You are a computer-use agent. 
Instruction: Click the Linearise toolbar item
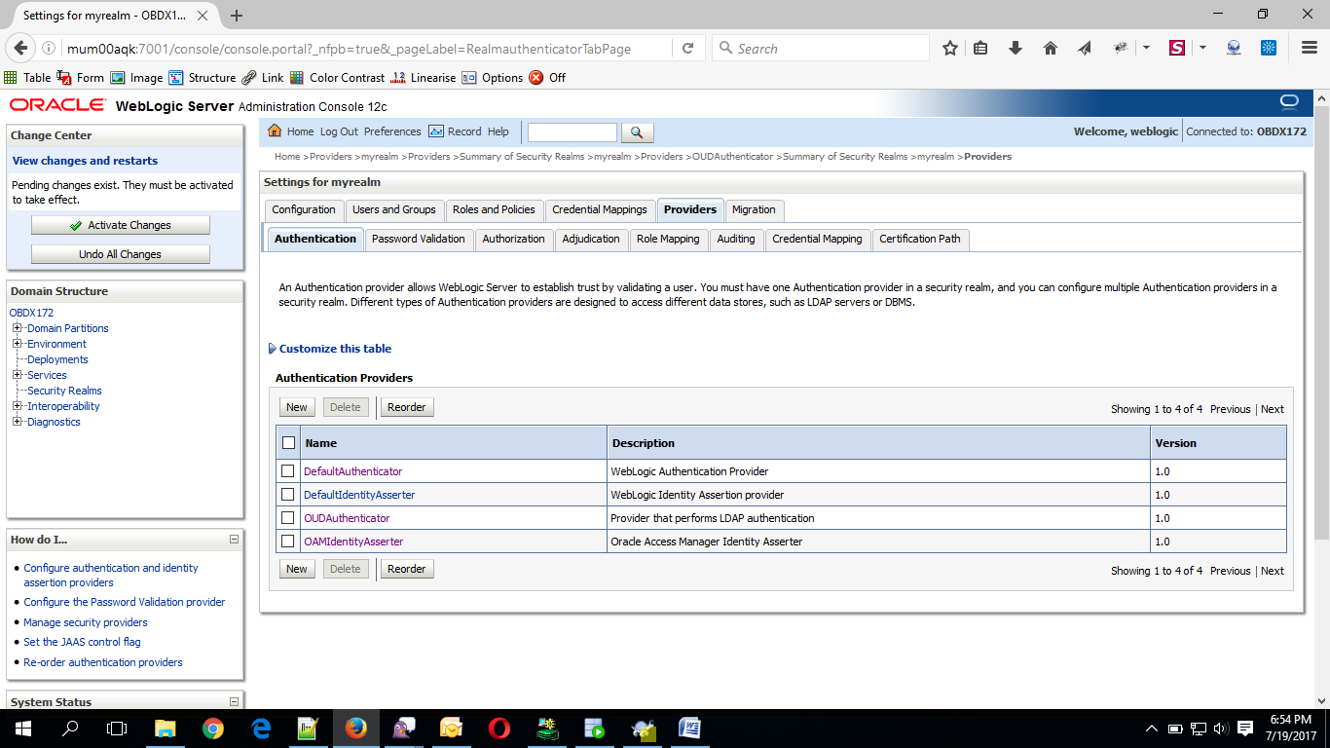point(423,78)
